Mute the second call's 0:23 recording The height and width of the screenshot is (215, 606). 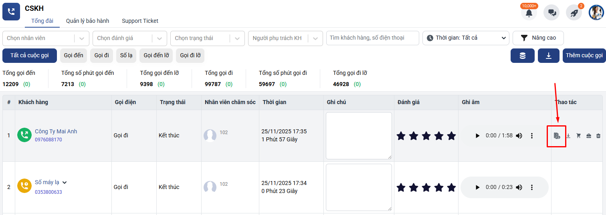(x=519, y=187)
